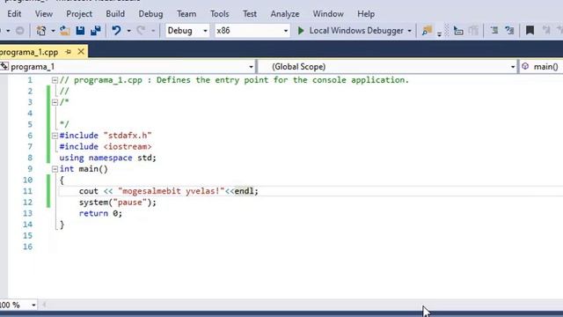Viewport: 563px width, 317px height.
Task: Collapse the block comment at line 3
Action: 55,102
